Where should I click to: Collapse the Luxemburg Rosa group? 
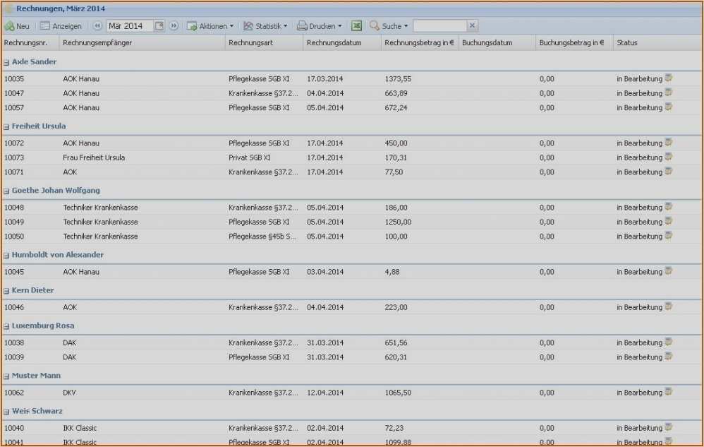click(x=6, y=326)
